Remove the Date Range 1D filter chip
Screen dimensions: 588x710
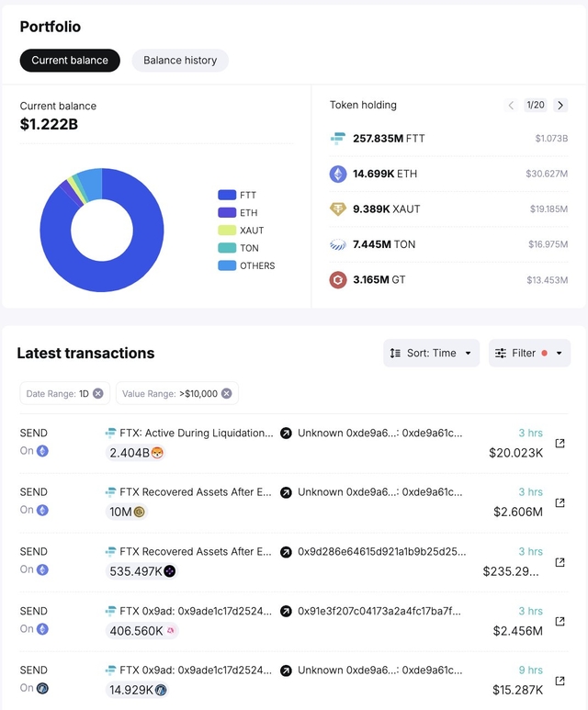click(x=98, y=393)
